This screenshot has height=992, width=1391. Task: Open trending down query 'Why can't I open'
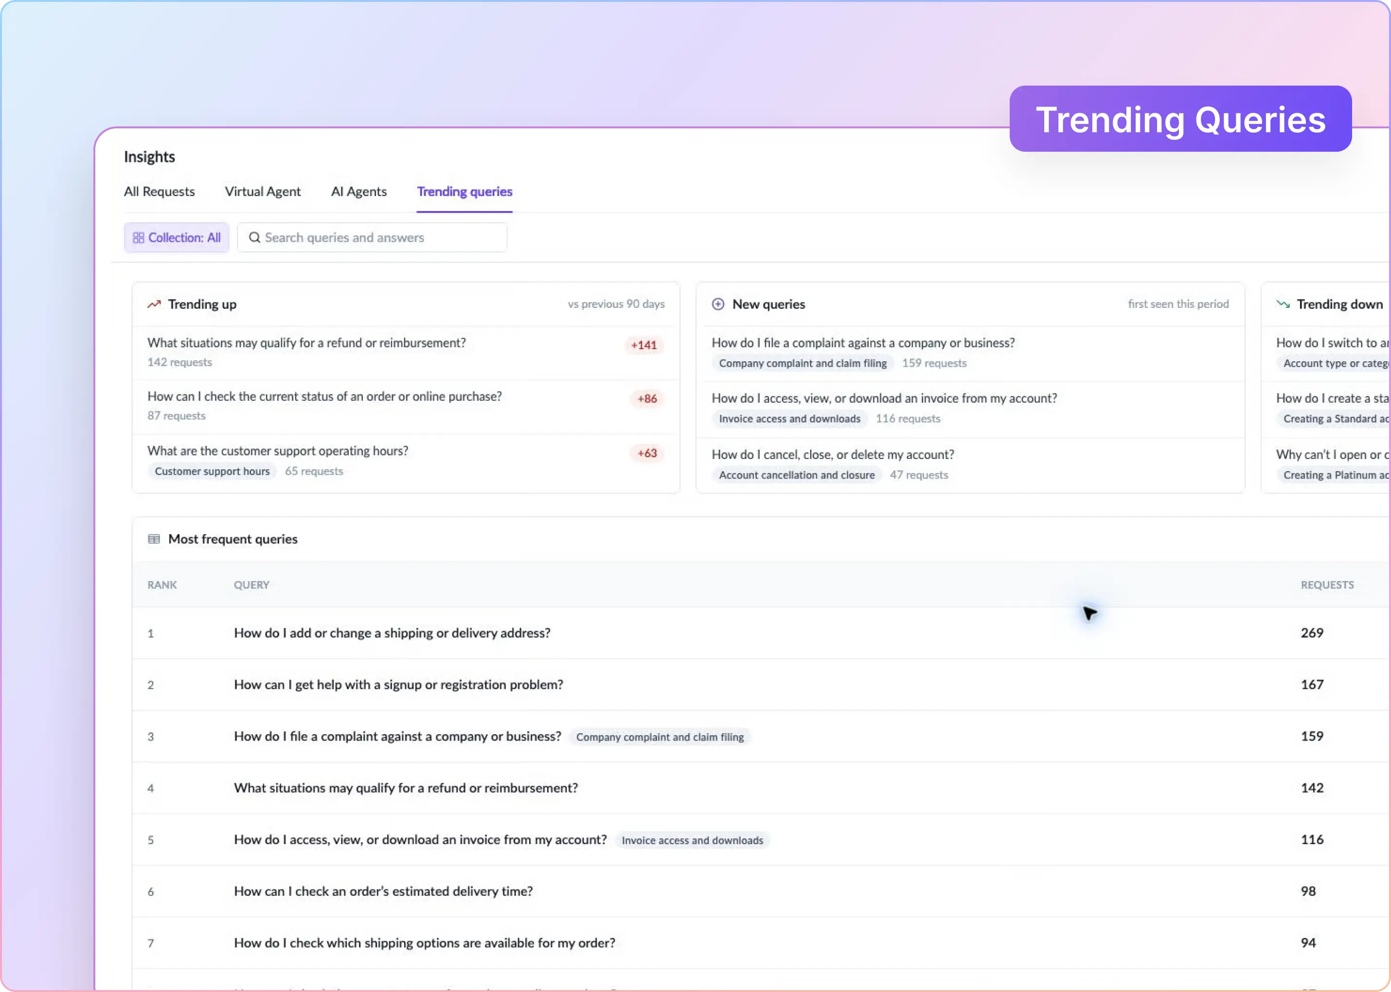point(1332,455)
